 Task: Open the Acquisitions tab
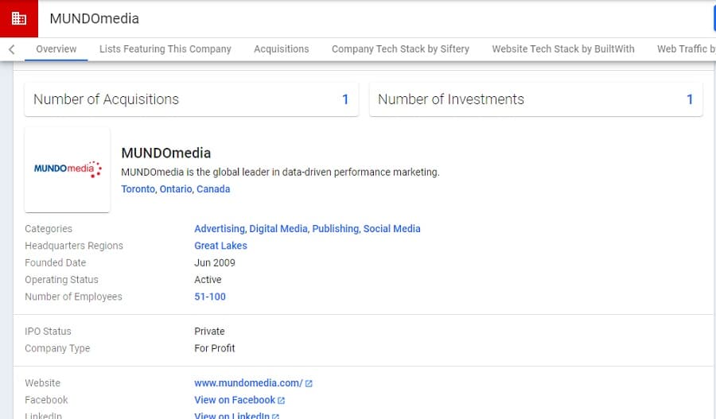click(x=282, y=48)
